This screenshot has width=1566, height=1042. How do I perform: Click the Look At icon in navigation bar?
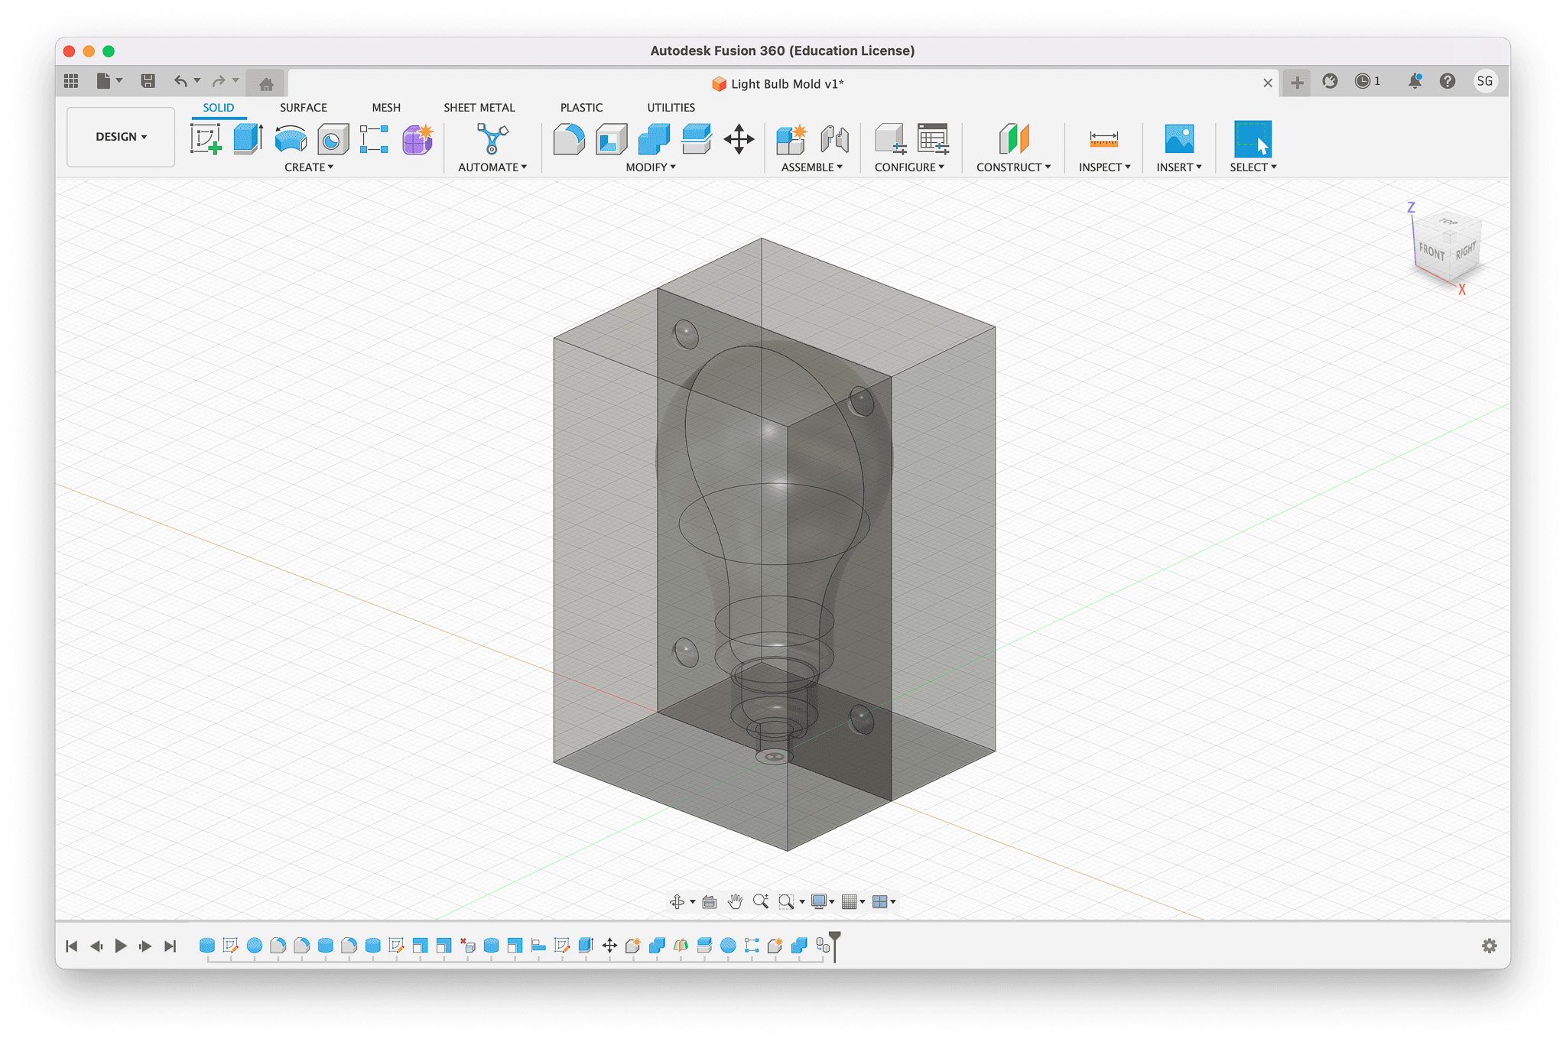click(x=710, y=902)
